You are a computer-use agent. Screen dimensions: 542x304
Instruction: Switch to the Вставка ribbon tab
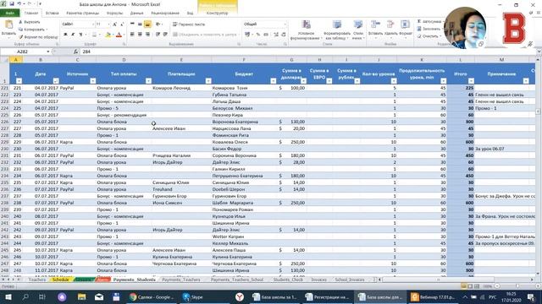pyautogui.click(x=53, y=14)
